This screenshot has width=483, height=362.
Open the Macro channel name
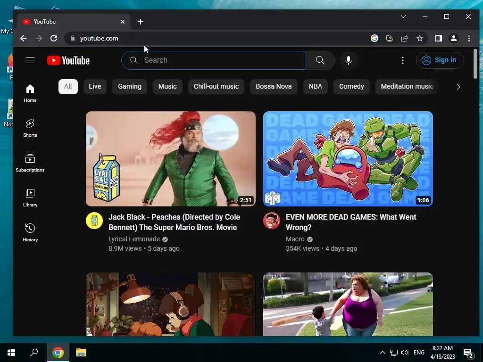(295, 239)
